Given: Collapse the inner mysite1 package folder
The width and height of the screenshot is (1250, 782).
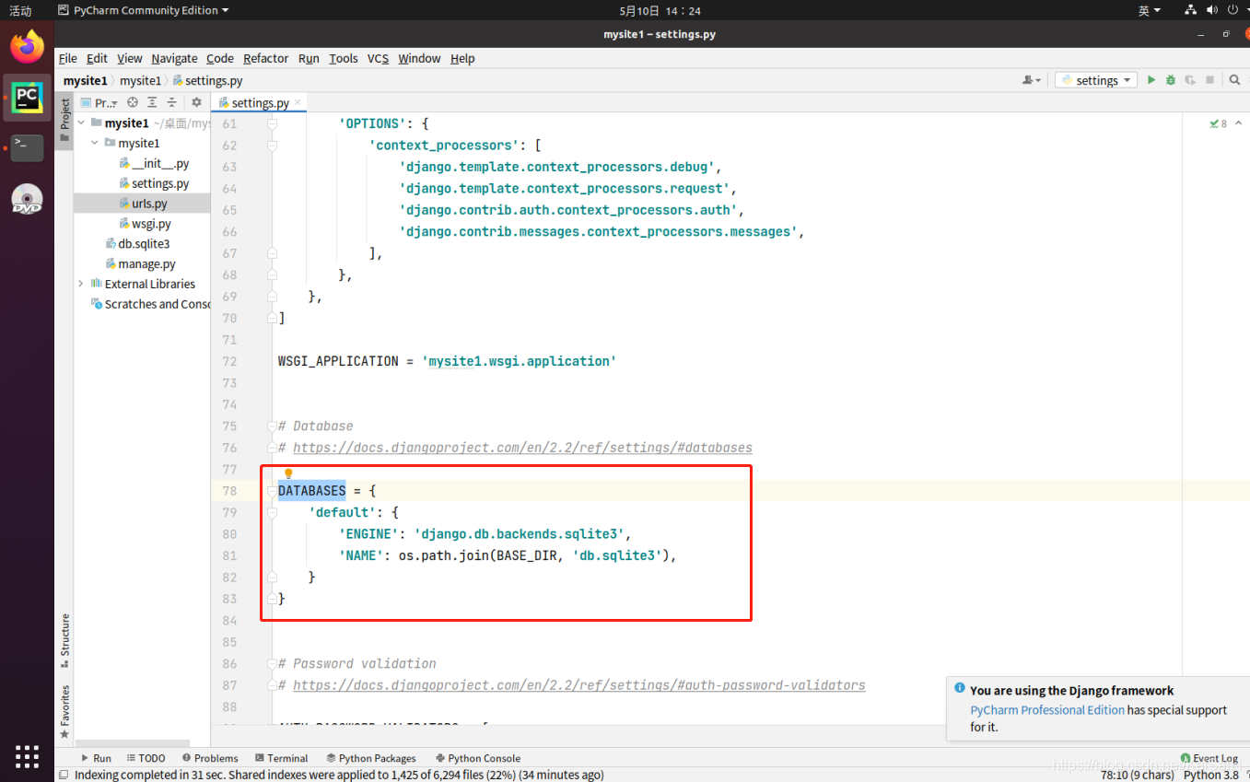Looking at the screenshot, I should coord(95,143).
